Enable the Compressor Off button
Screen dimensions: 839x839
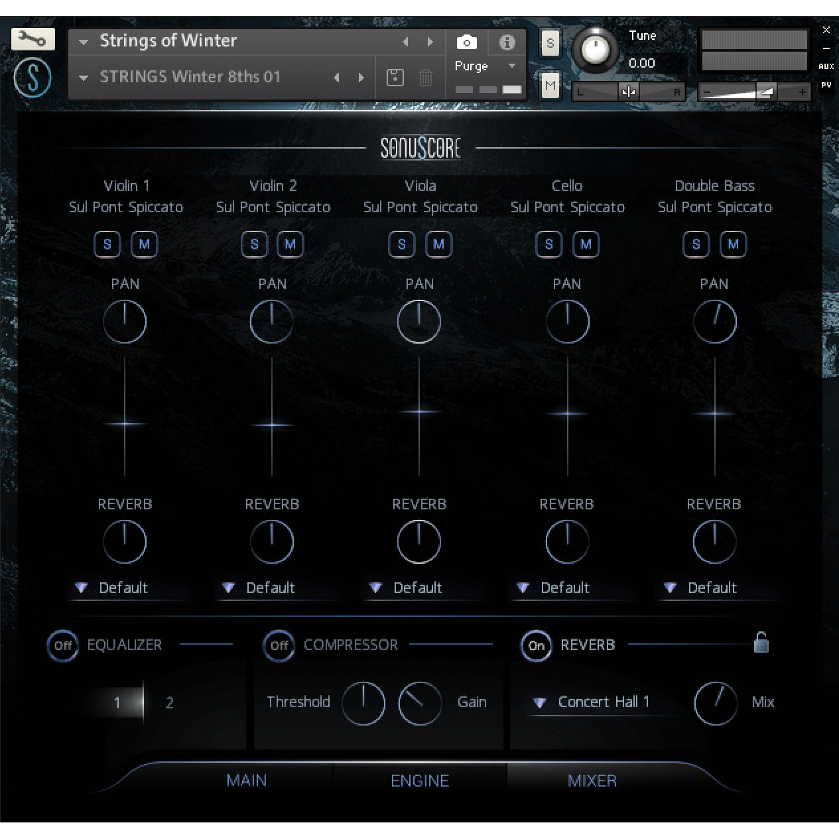(x=279, y=645)
